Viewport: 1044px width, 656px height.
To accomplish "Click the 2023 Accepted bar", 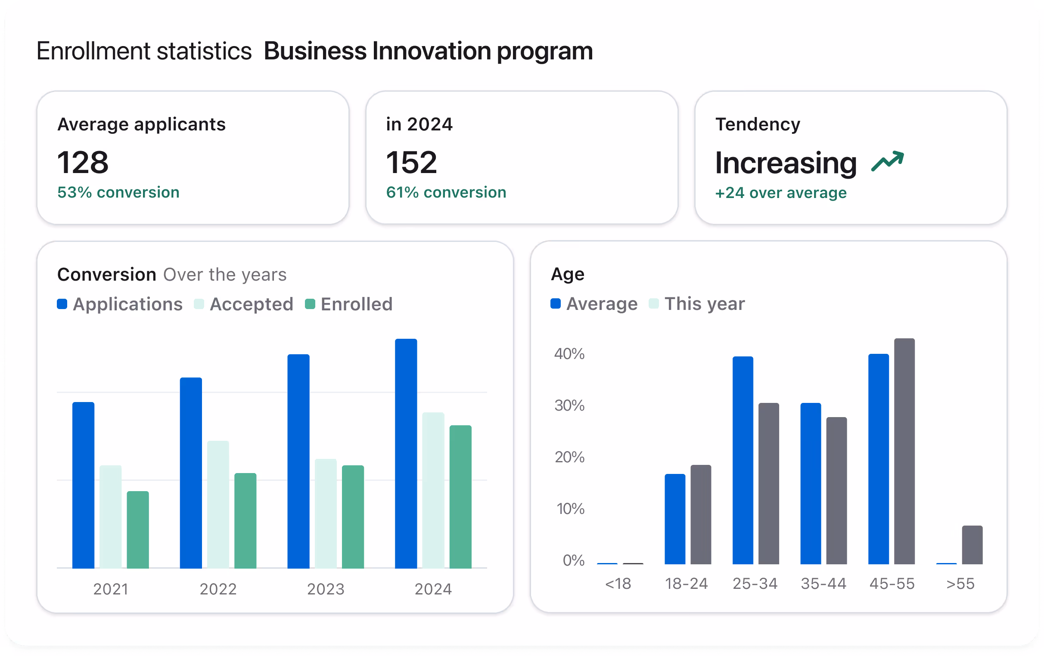I will pyautogui.click(x=326, y=514).
